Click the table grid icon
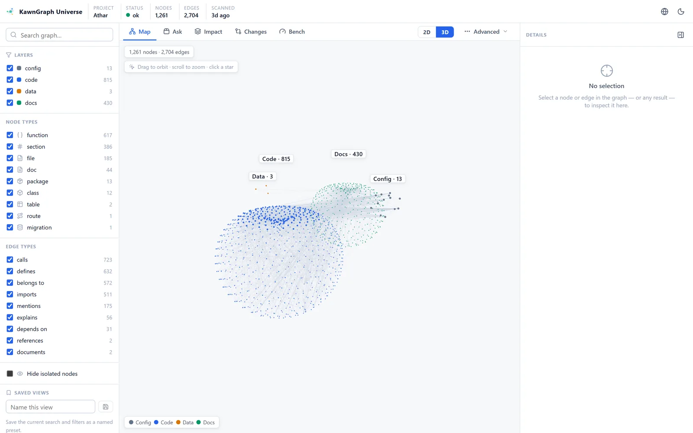 click(20, 204)
